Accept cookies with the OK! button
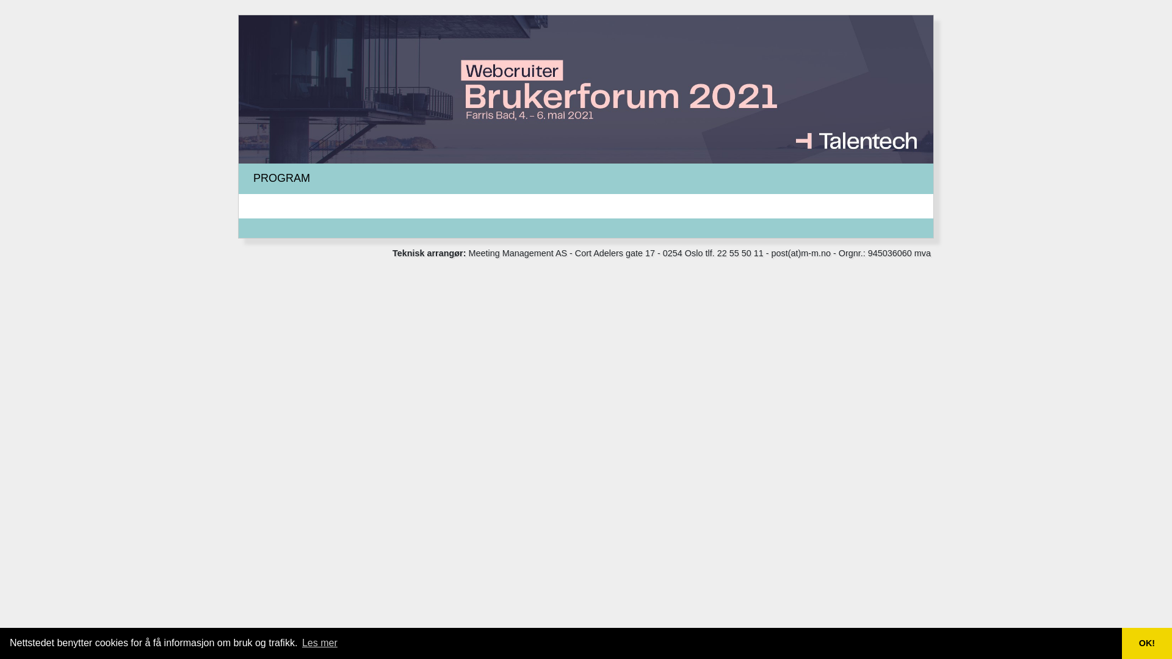Viewport: 1172px width, 659px height. (x=1147, y=643)
